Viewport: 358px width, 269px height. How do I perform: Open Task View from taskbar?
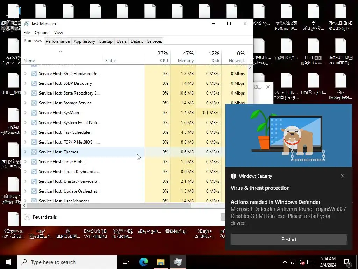point(126,262)
